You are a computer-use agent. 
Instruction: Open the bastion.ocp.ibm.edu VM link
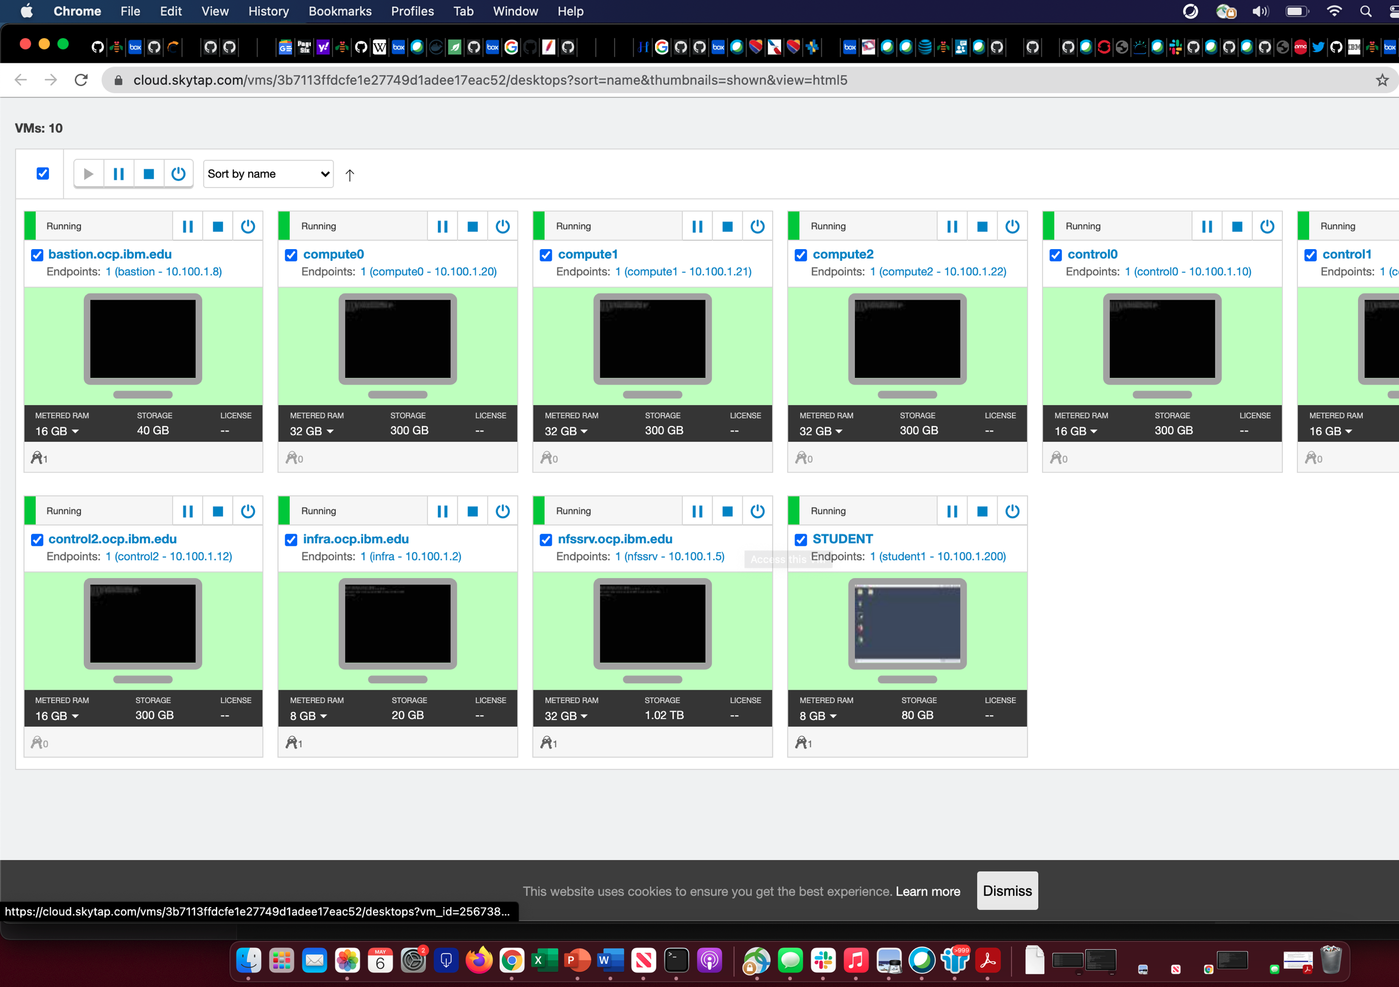110,255
